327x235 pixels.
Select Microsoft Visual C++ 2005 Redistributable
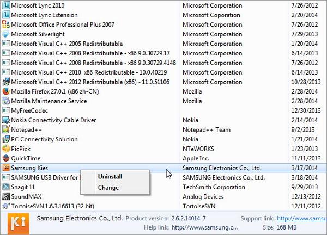click(67, 44)
